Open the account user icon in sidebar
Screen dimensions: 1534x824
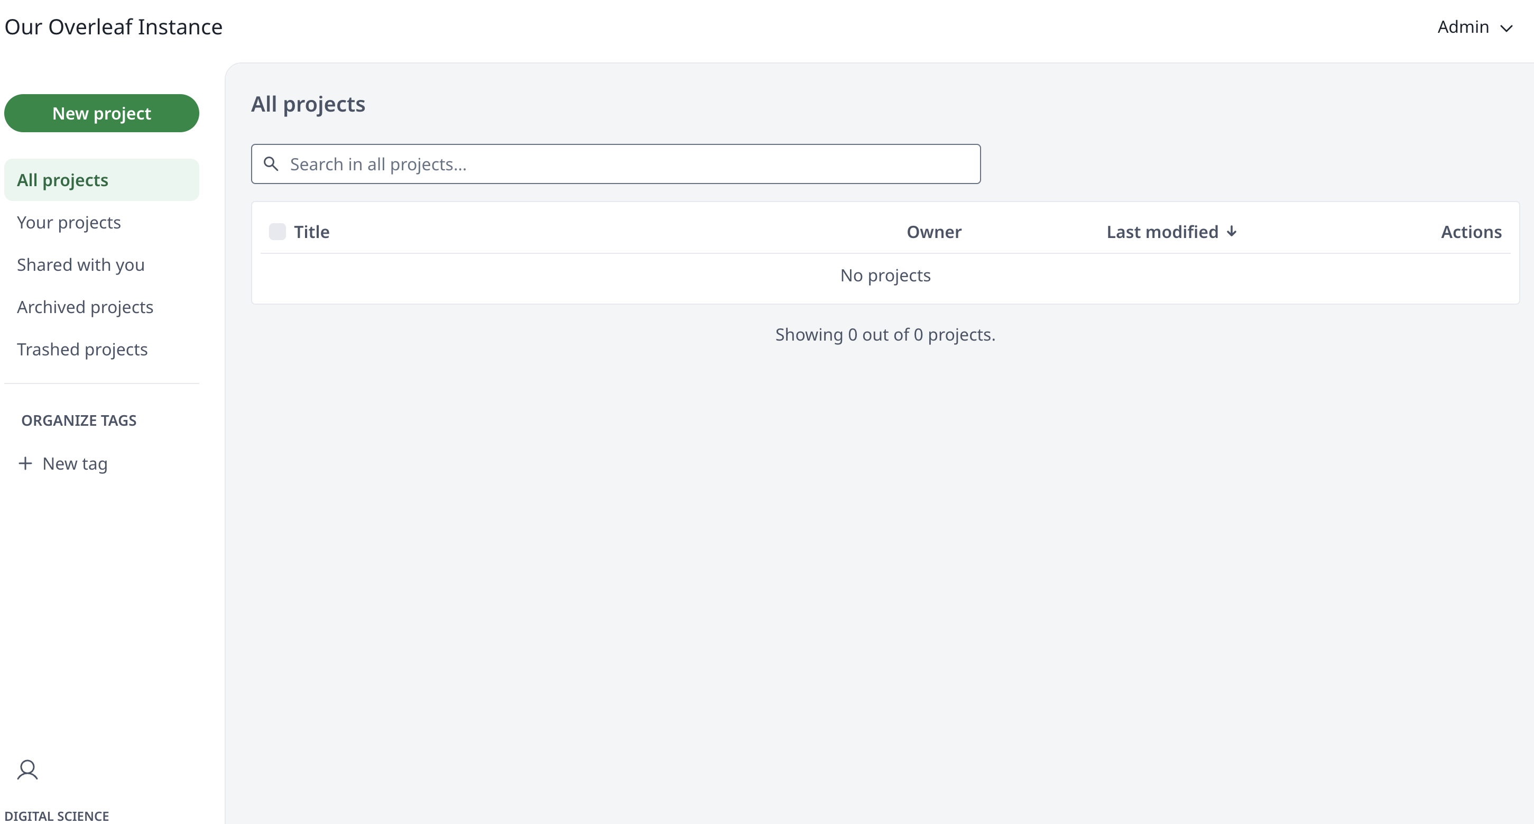tap(27, 770)
